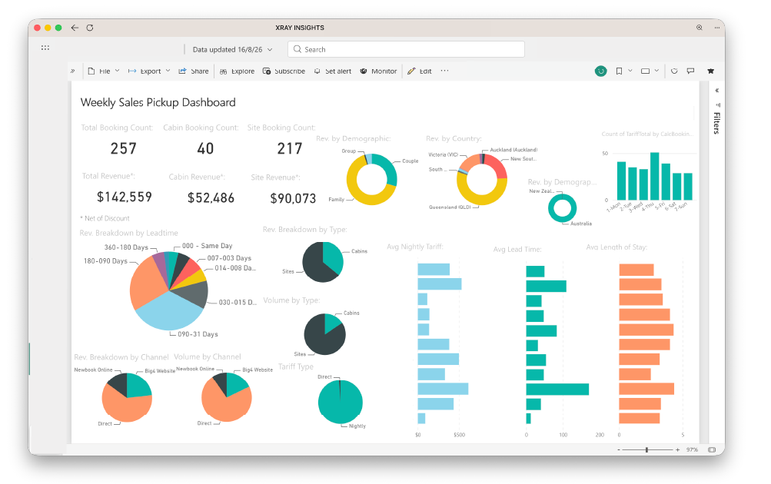The width and height of the screenshot is (771, 484).
Task: Click the zoom out minus button
Action: [619, 449]
